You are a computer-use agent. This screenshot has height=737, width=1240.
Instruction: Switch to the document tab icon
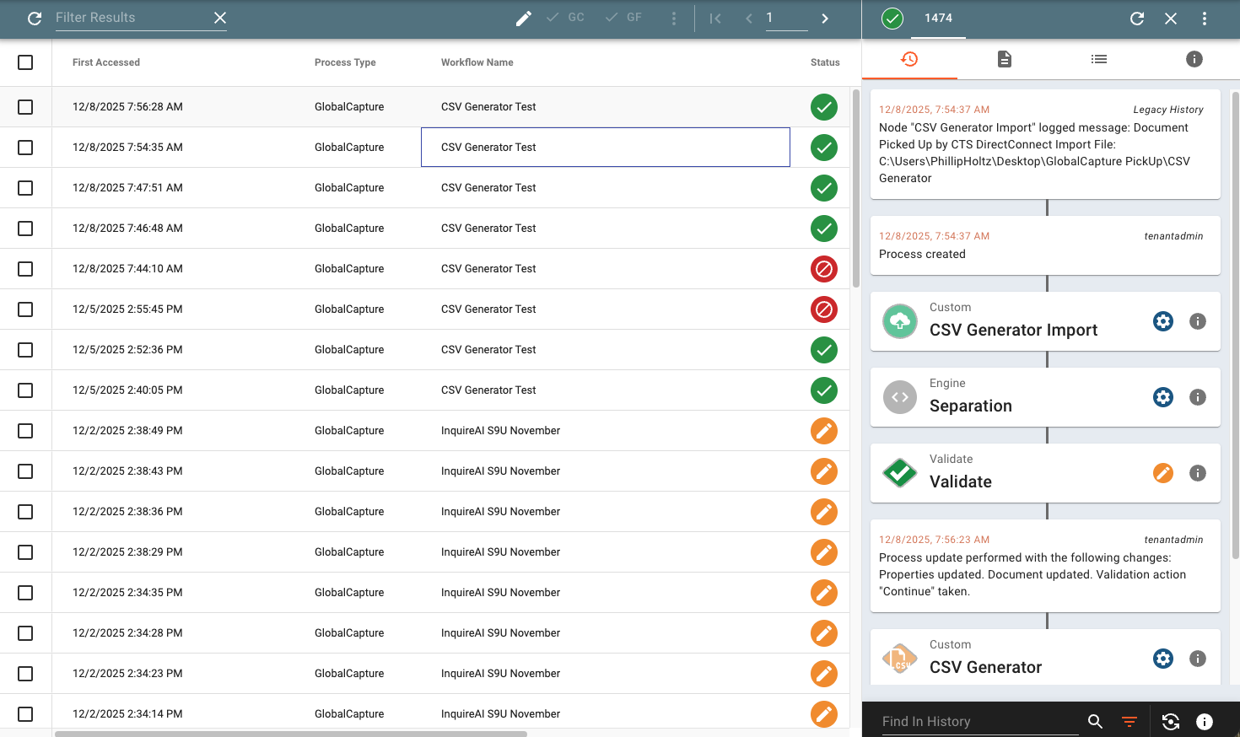pos(1004,59)
